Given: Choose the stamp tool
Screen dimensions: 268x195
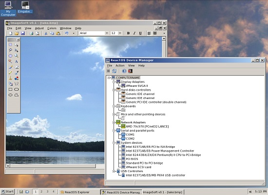Looking at the screenshot, I should coord(10,78).
